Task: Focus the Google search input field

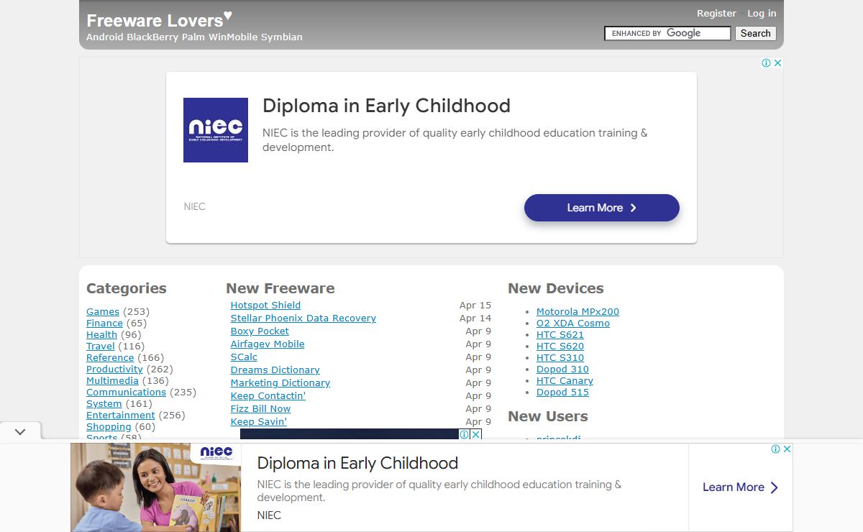Action: point(667,33)
